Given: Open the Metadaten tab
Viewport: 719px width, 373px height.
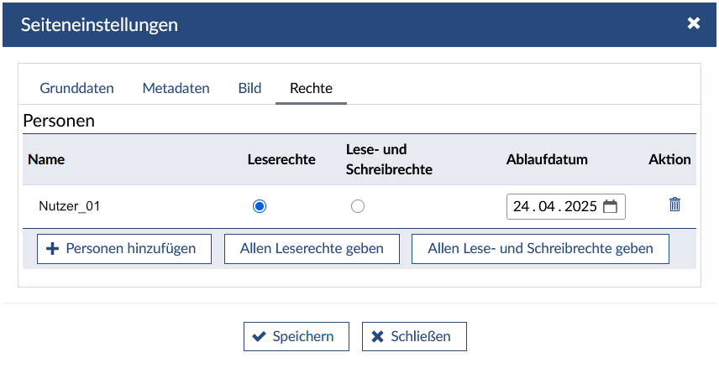Looking at the screenshot, I should coord(176,88).
